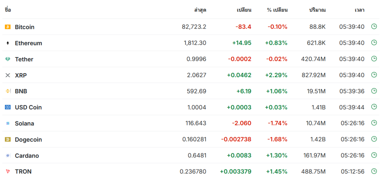Open the Solana name link

coord(25,124)
